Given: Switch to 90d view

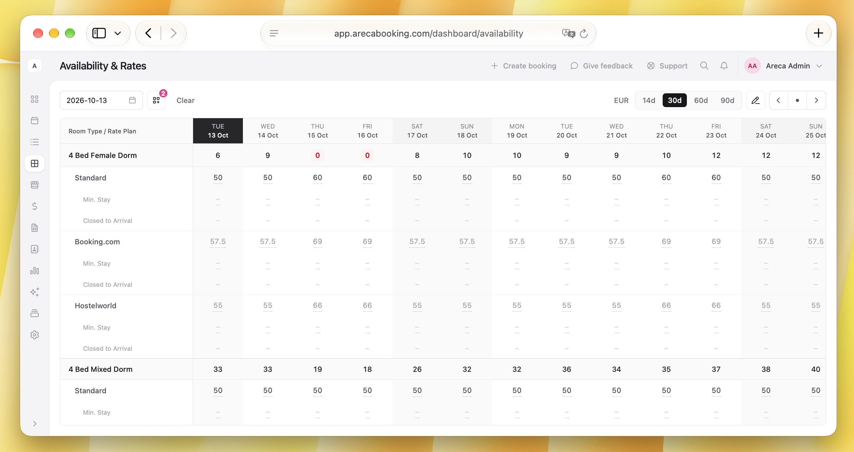Looking at the screenshot, I should click(x=727, y=100).
